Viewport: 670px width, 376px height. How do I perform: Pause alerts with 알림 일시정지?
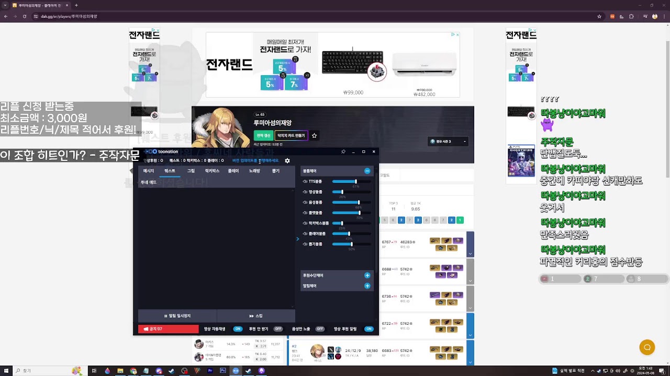pos(177,316)
